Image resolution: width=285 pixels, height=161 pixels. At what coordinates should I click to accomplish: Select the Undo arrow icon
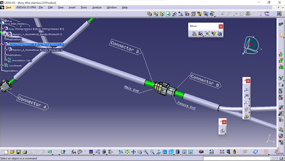coord(50,152)
